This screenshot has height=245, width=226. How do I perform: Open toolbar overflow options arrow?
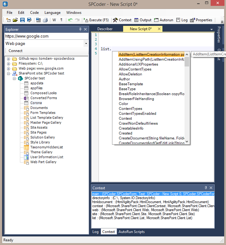click(x=222, y=22)
